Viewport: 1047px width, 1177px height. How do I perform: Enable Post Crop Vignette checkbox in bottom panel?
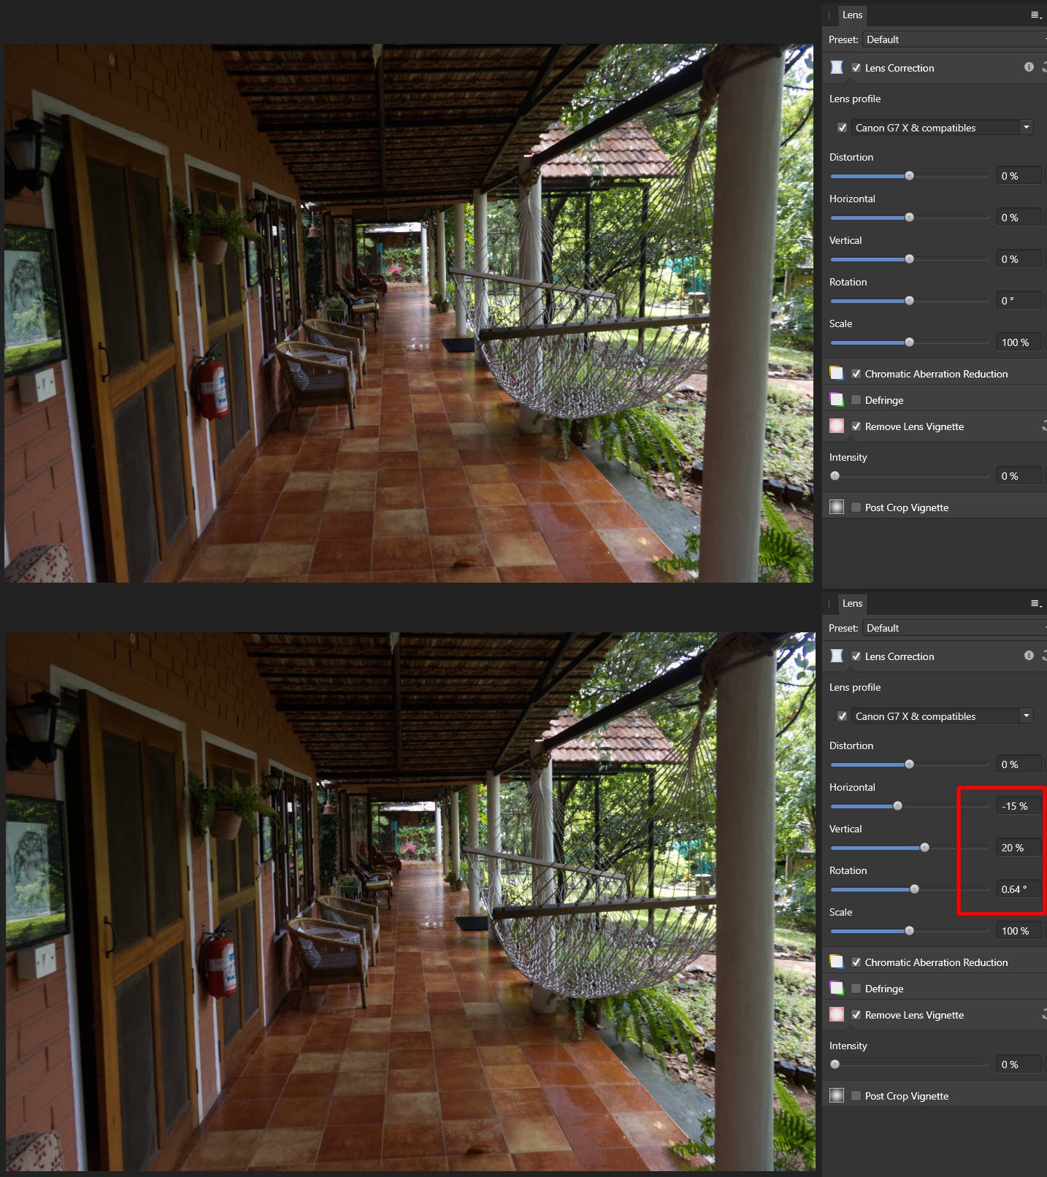coord(856,1095)
